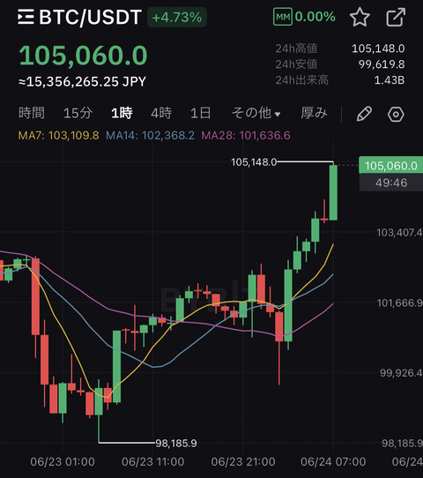423x478 pixels.
Task: Select the BTC/USDT pair title
Action: click(91, 17)
